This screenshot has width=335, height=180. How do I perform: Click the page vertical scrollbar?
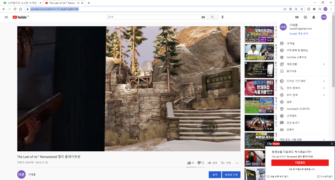coord(333,51)
